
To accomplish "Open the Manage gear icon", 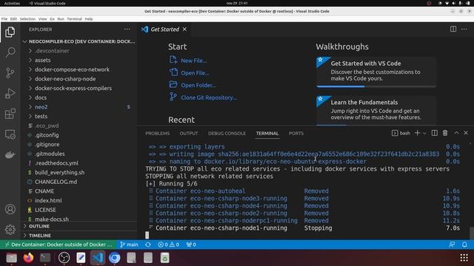I will point(10,230).
